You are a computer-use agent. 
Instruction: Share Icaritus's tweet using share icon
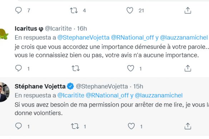(x=188, y=68)
